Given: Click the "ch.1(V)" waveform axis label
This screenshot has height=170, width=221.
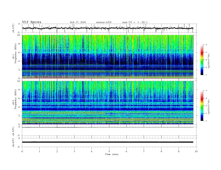Looking at the screenshot, I should click(x=13, y=28).
